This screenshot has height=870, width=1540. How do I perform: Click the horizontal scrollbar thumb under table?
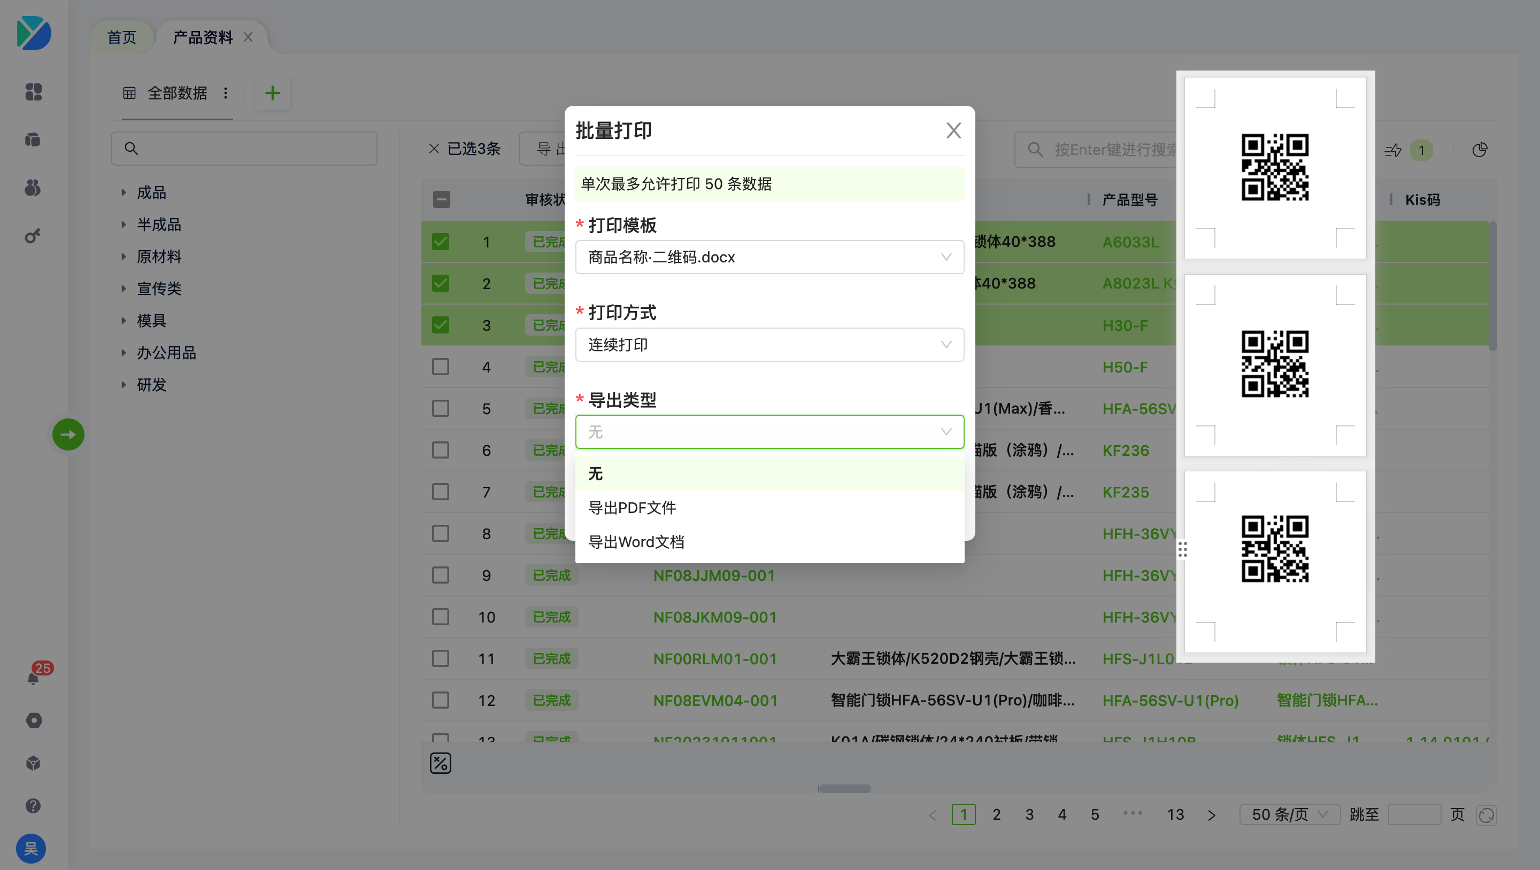pos(844,789)
